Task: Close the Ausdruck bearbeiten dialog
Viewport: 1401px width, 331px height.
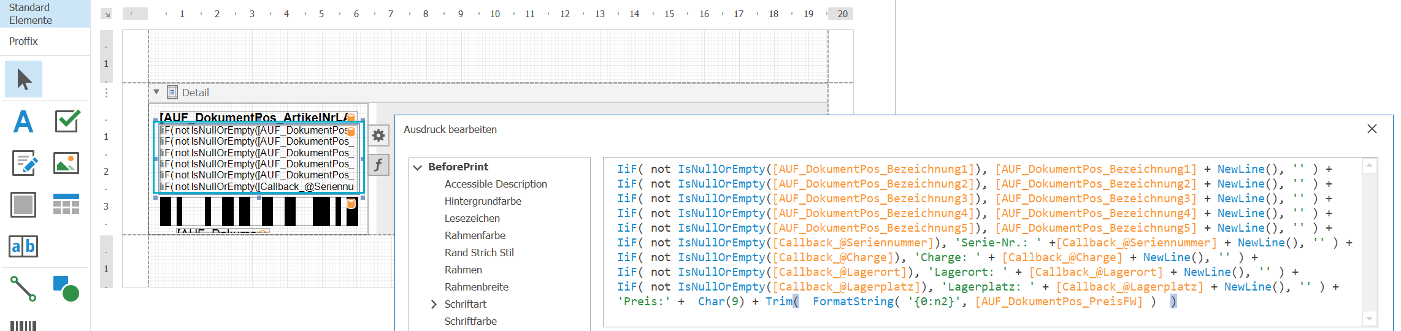Action: [x=1372, y=129]
